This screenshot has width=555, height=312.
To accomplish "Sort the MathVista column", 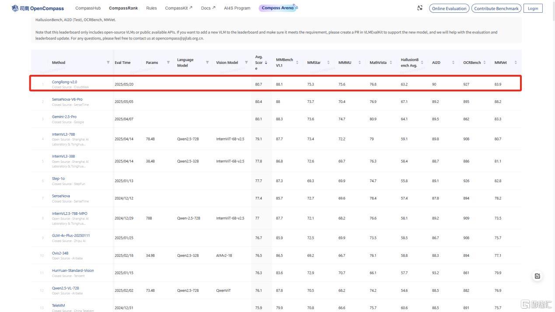I will coord(391,63).
